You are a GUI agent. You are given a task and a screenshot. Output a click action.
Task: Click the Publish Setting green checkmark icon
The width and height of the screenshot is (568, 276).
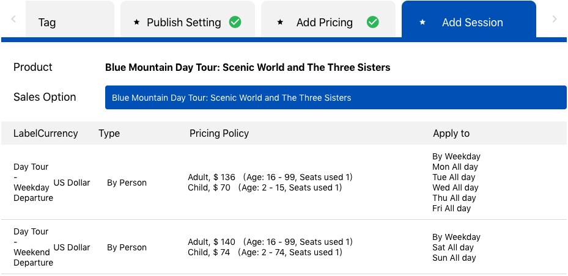point(235,22)
